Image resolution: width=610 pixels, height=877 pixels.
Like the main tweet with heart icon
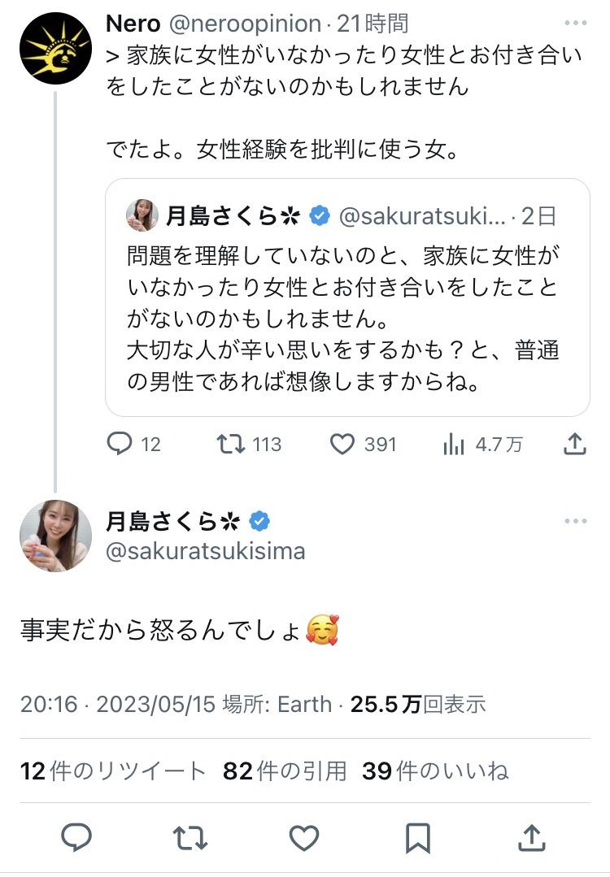tap(304, 837)
